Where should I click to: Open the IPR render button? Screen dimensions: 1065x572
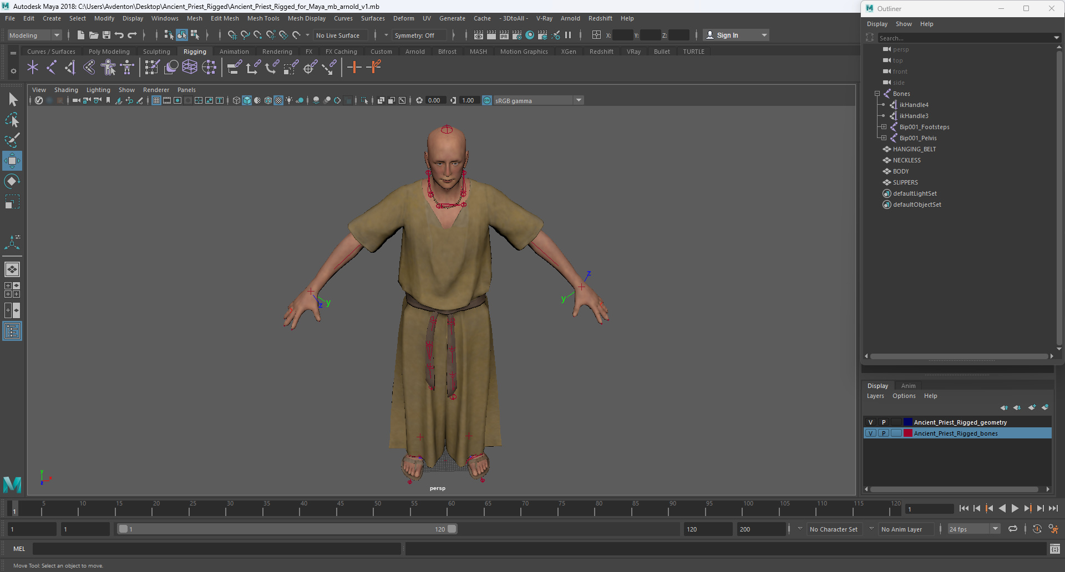coord(504,35)
